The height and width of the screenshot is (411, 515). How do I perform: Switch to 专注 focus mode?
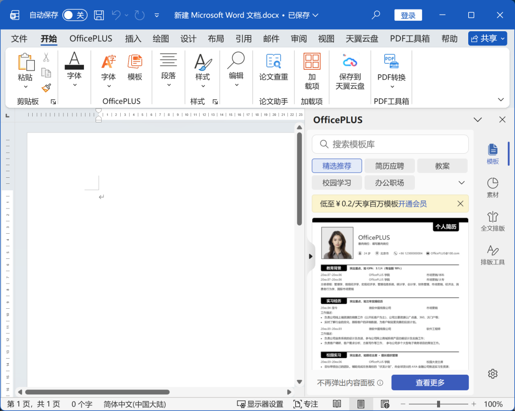pos(305,404)
